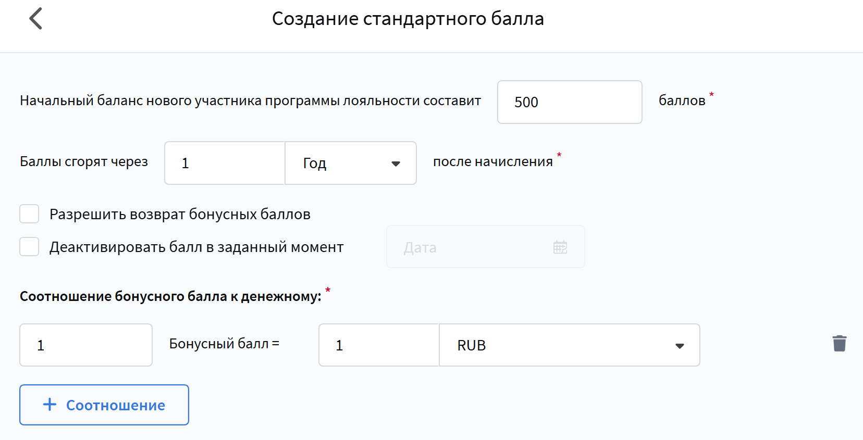Expand the RUB currency dropdown
The height and width of the screenshot is (440, 863).
coord(569,345)
